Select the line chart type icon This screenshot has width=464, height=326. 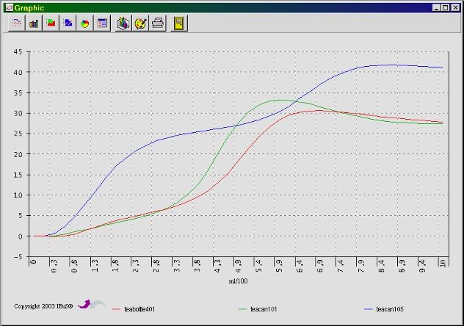coord(17,23)
